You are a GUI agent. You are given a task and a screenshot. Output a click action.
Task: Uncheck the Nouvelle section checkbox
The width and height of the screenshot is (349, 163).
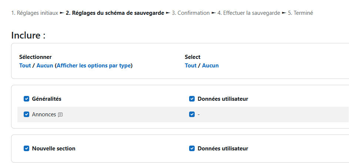[27, 148]
